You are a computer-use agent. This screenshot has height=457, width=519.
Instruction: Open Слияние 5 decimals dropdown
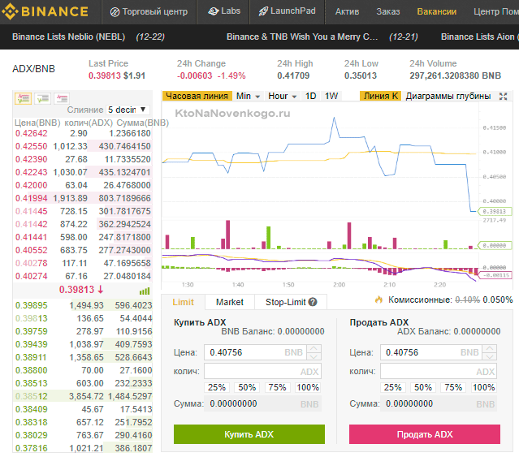pos(128,110)
